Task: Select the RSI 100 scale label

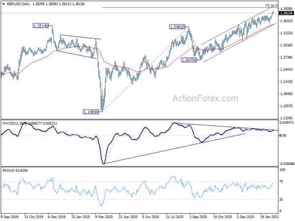Action: click(x=282, y=170)
